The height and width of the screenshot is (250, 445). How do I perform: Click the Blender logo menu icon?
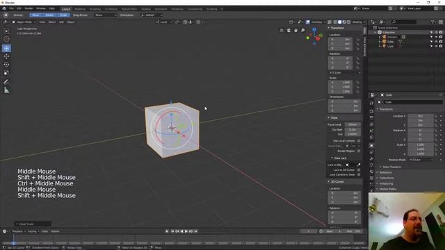(x=4, y=8)
